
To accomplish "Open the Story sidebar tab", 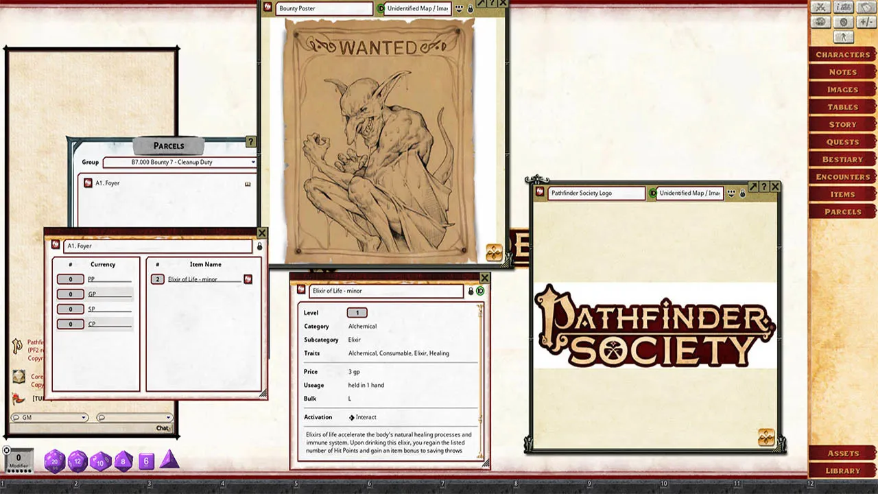I will click(842, 124).
